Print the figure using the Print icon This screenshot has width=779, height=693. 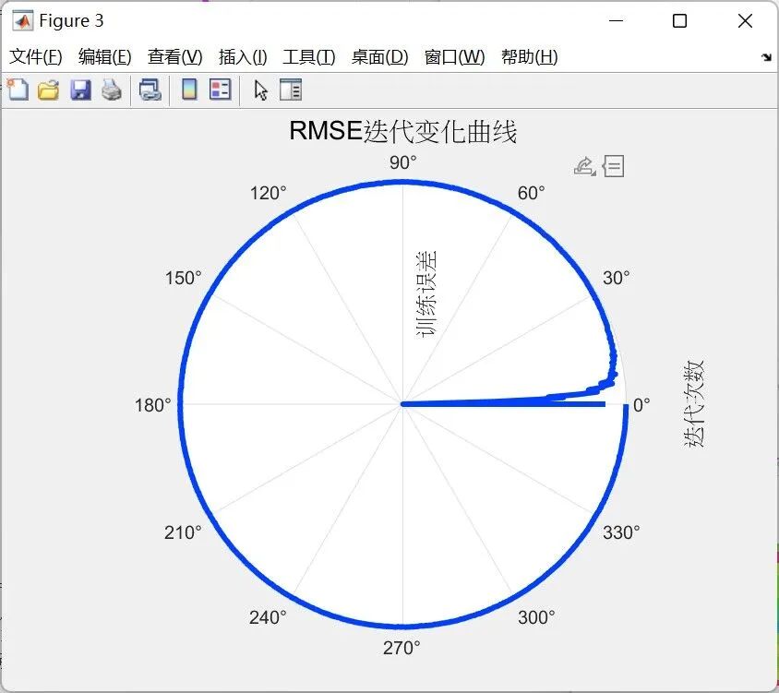111,90
